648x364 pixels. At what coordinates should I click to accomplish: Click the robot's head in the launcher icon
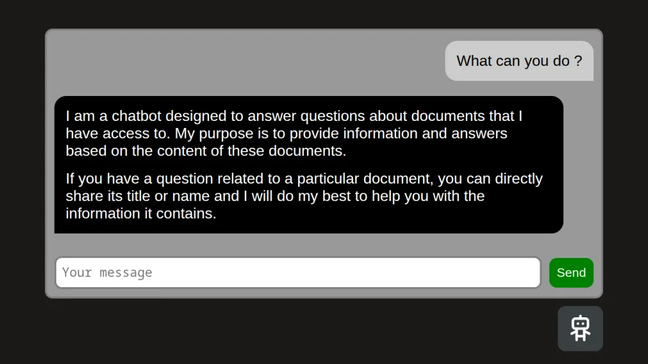pyautogui.click(x=580, y=322)
